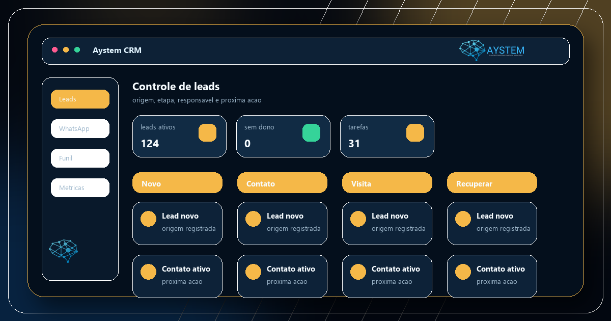Screen dimensions: 611x321
Task: Click the Aystem logo in the top bar
Action: 492,50
